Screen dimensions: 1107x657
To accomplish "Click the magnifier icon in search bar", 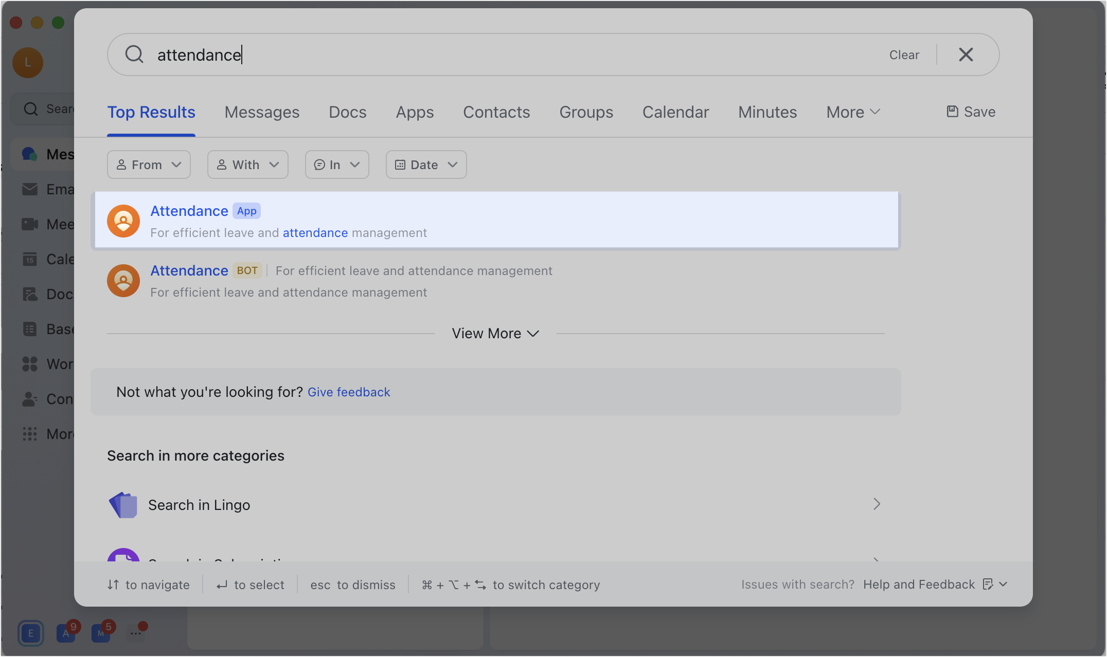I will coord(134,54).
